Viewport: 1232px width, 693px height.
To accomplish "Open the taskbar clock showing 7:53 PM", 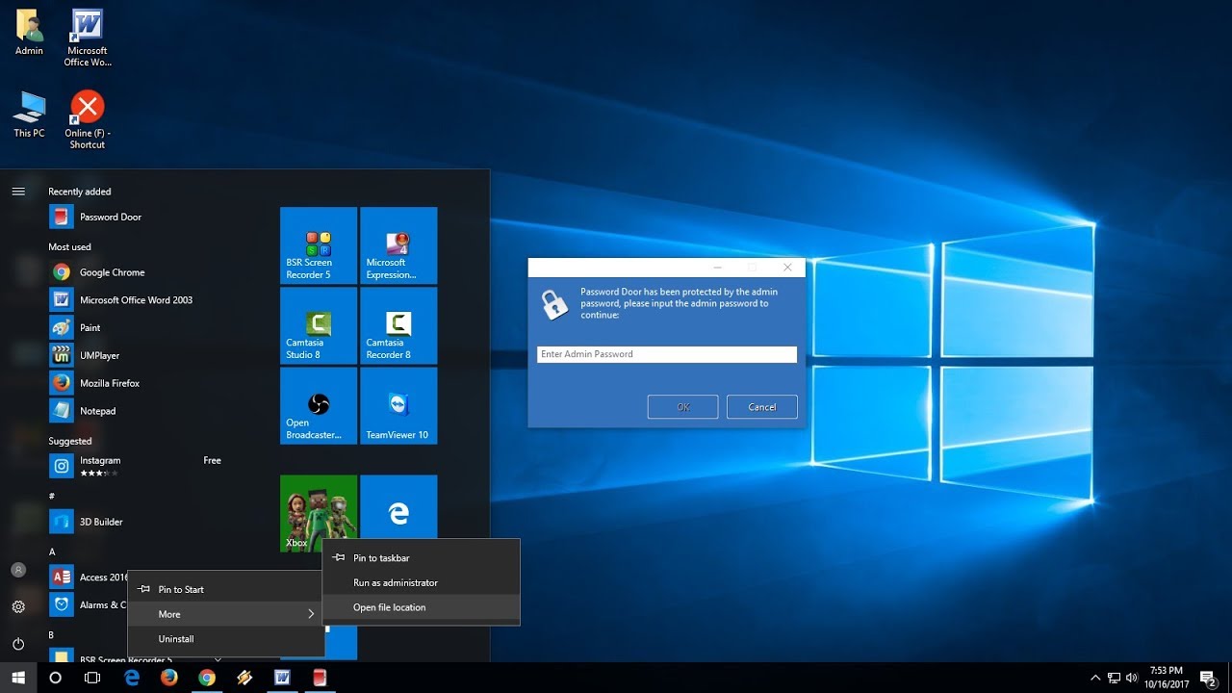I will coord(1166,678).
